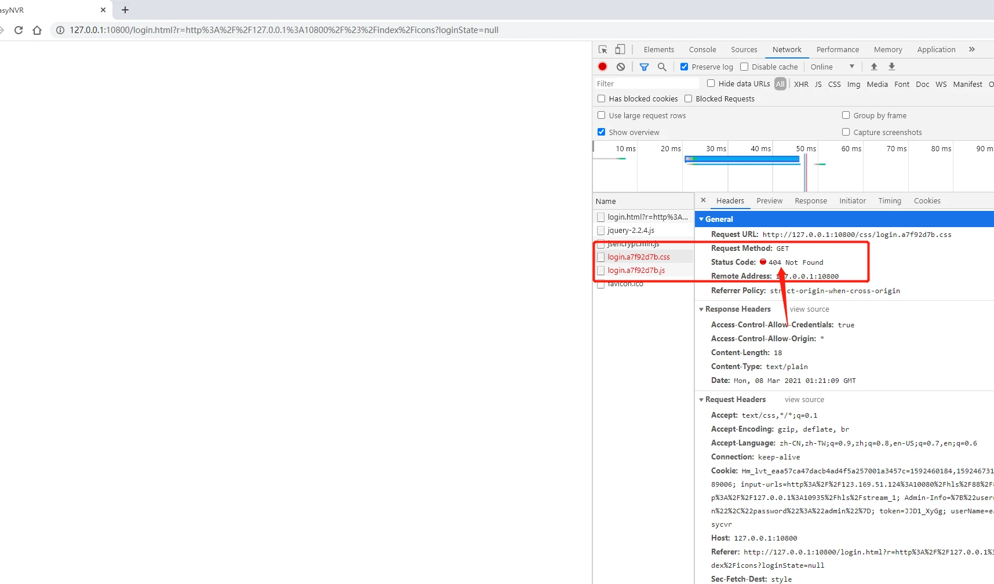This screenshot has height=584, width=994.
Task: Switch to the Console tab
Action: pos(702,50)
